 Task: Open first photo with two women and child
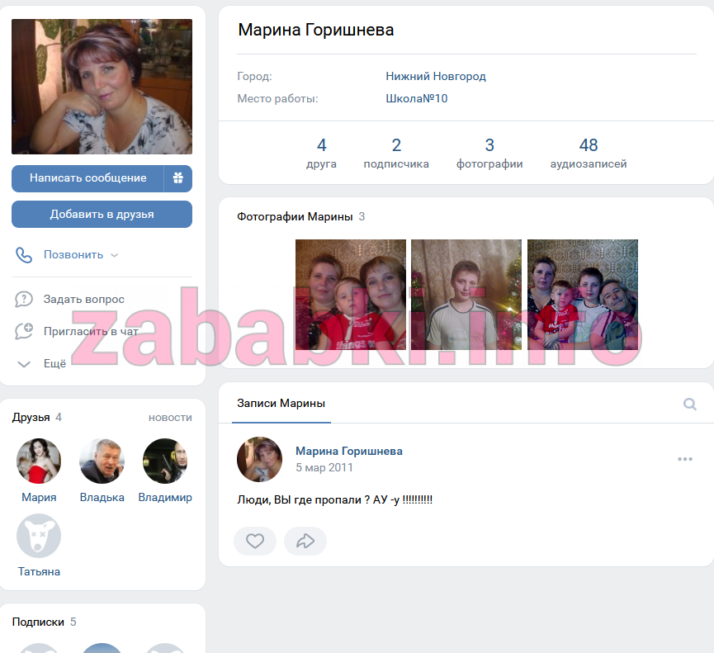(351, 295)
